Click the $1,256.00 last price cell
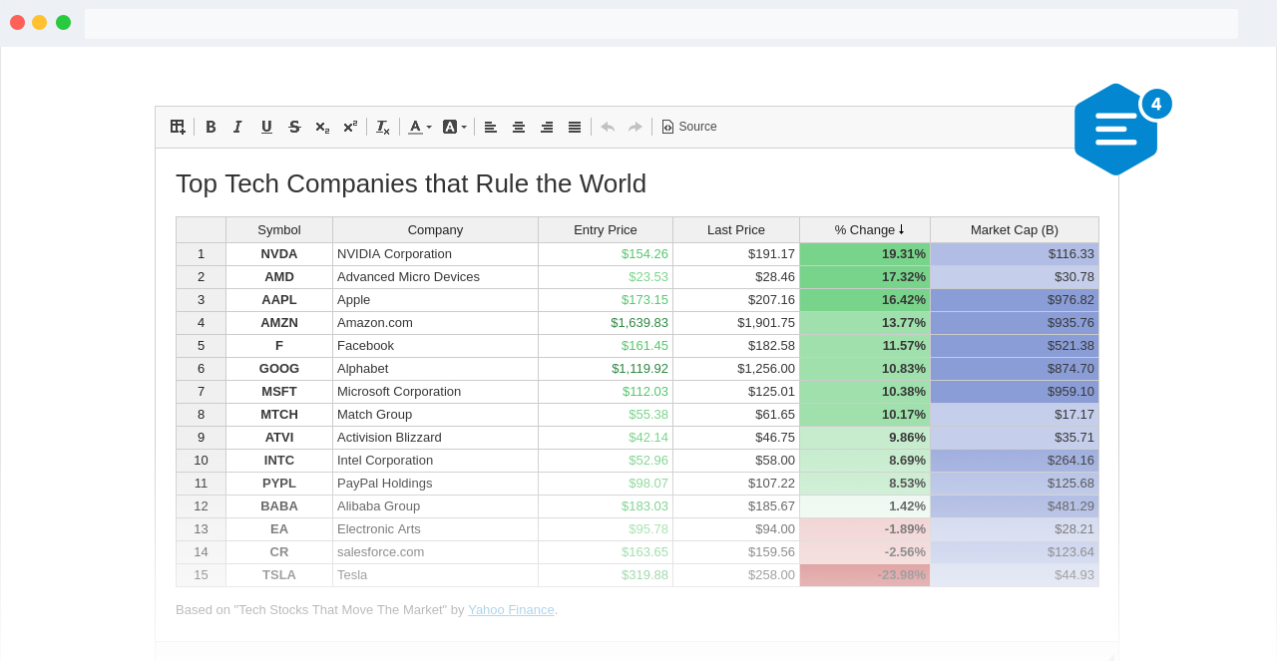Viewport: 1277px width, 661px height. [x=736, y=369]
